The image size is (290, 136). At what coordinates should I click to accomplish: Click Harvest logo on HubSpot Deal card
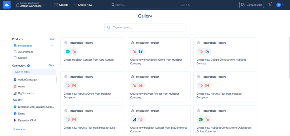tap(74, 120)
